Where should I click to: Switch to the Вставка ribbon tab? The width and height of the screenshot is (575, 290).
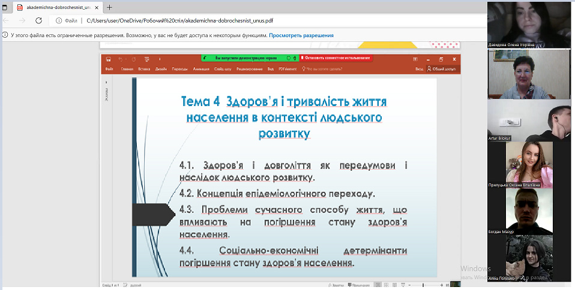(x=144, y=69)
